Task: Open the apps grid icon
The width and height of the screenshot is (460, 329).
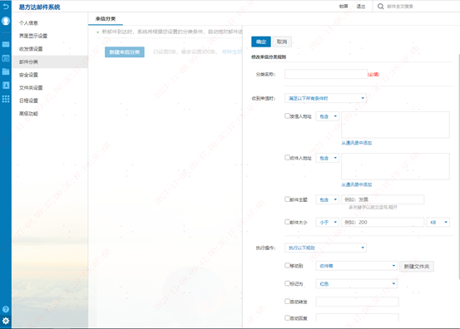Action: (x=6, y=99)
